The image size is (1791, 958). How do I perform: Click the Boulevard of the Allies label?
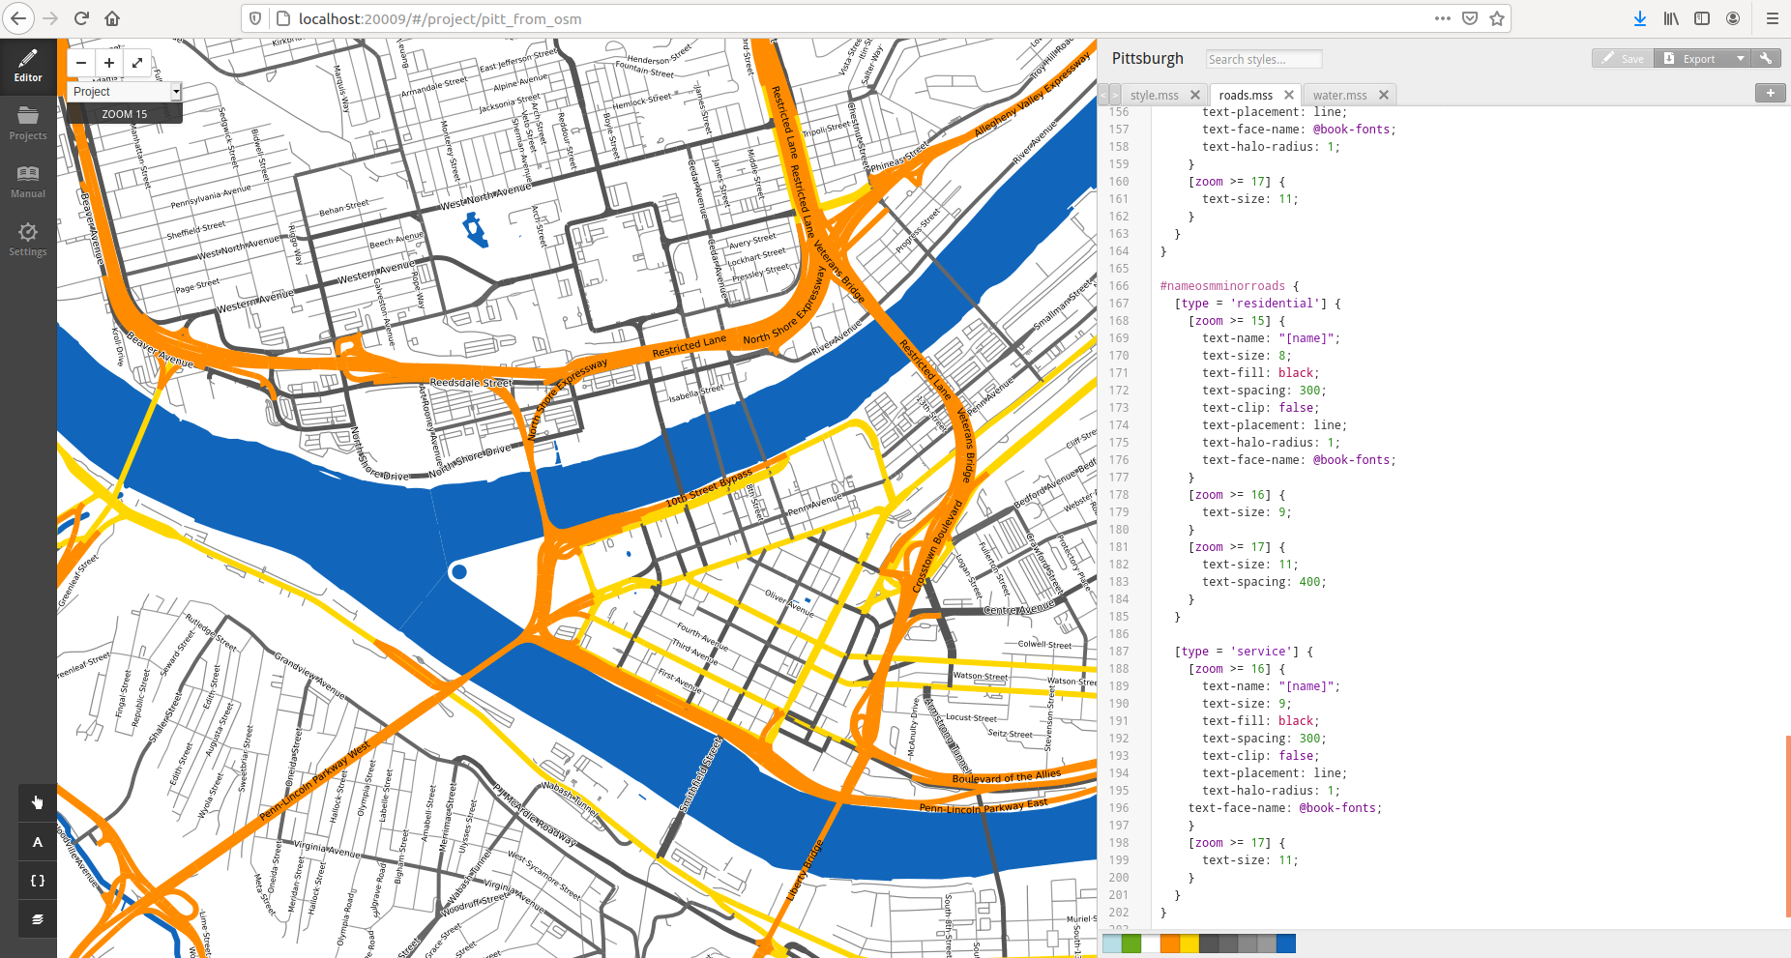[1006, 776]
